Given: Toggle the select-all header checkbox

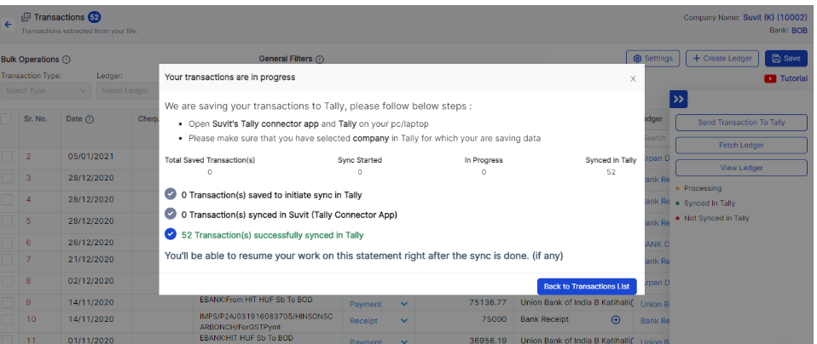Looking at the screenshot, I should (6, 118).
